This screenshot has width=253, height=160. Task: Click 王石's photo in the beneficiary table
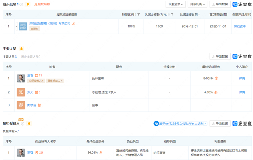(21, 152)
